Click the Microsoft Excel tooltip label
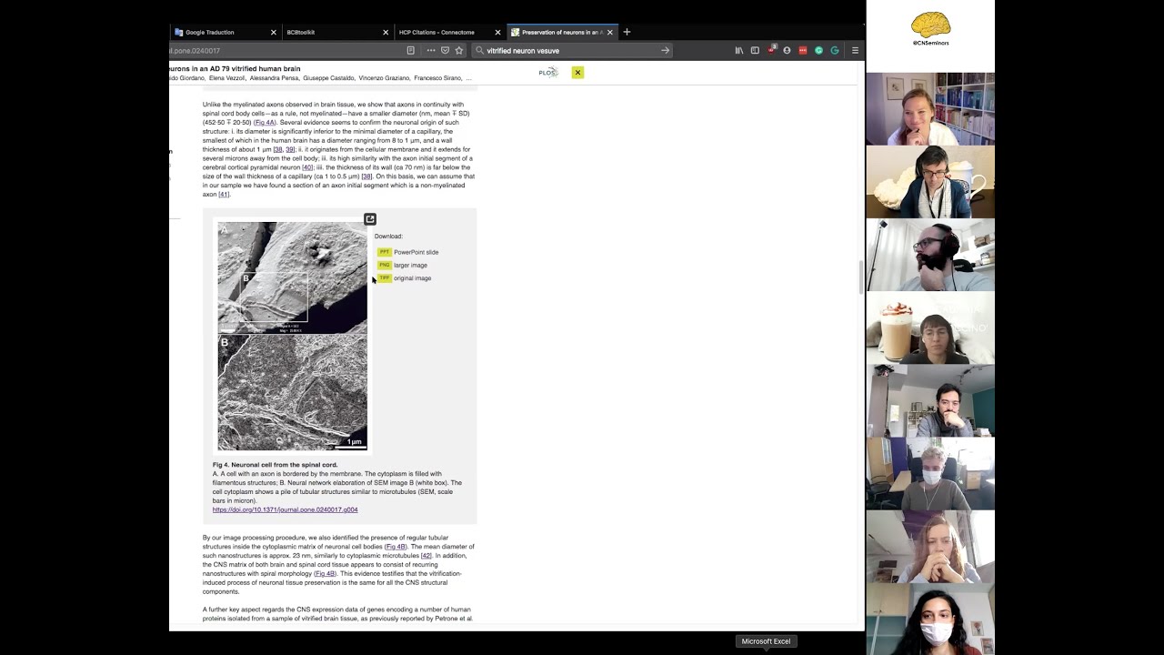 pos(766,641)
